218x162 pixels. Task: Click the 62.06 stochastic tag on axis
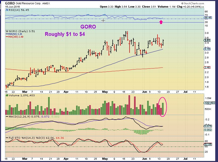[x=208, y=144]
